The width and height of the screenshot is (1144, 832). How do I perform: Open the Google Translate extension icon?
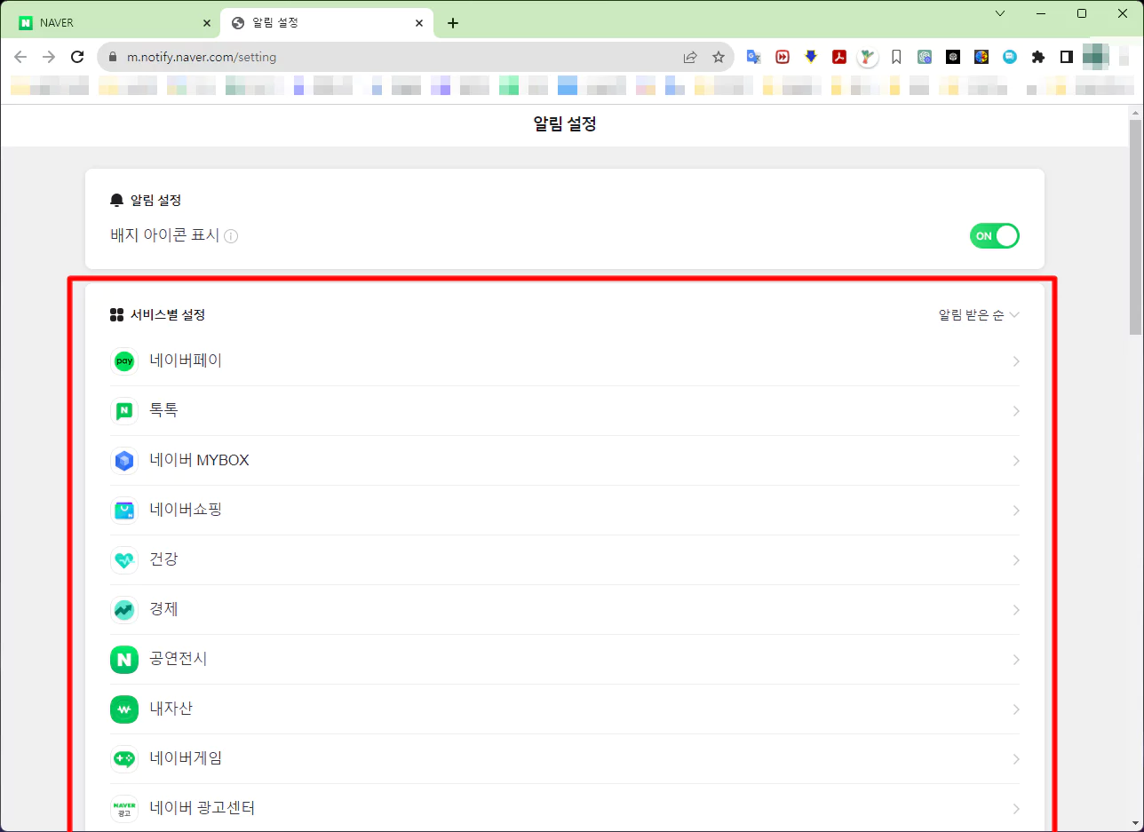[x=753, y=57]
